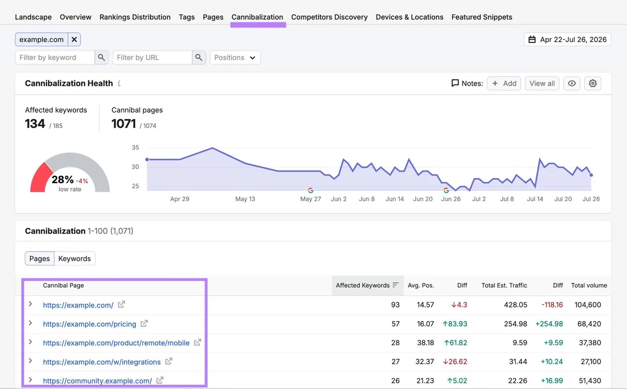Open https://example.com/ in external window icon

121,304
